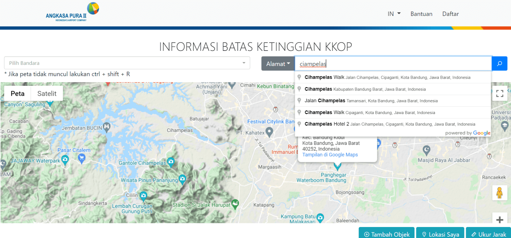Open the Bantuan menu
Viewport: 511px width, 238px height.
[x=421, y=14]
